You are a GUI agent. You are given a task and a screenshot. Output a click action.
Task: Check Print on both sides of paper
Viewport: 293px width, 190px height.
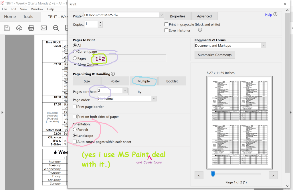[75, 117]
